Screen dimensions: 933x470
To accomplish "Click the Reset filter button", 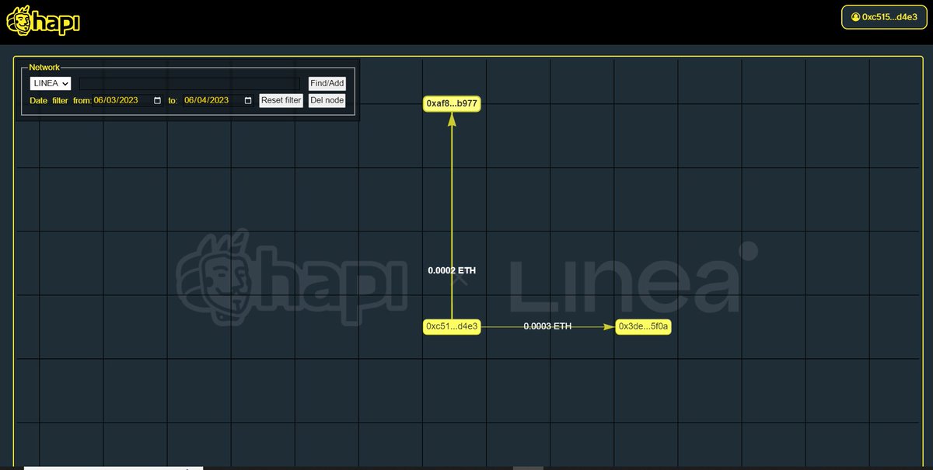I will point(281,100).
